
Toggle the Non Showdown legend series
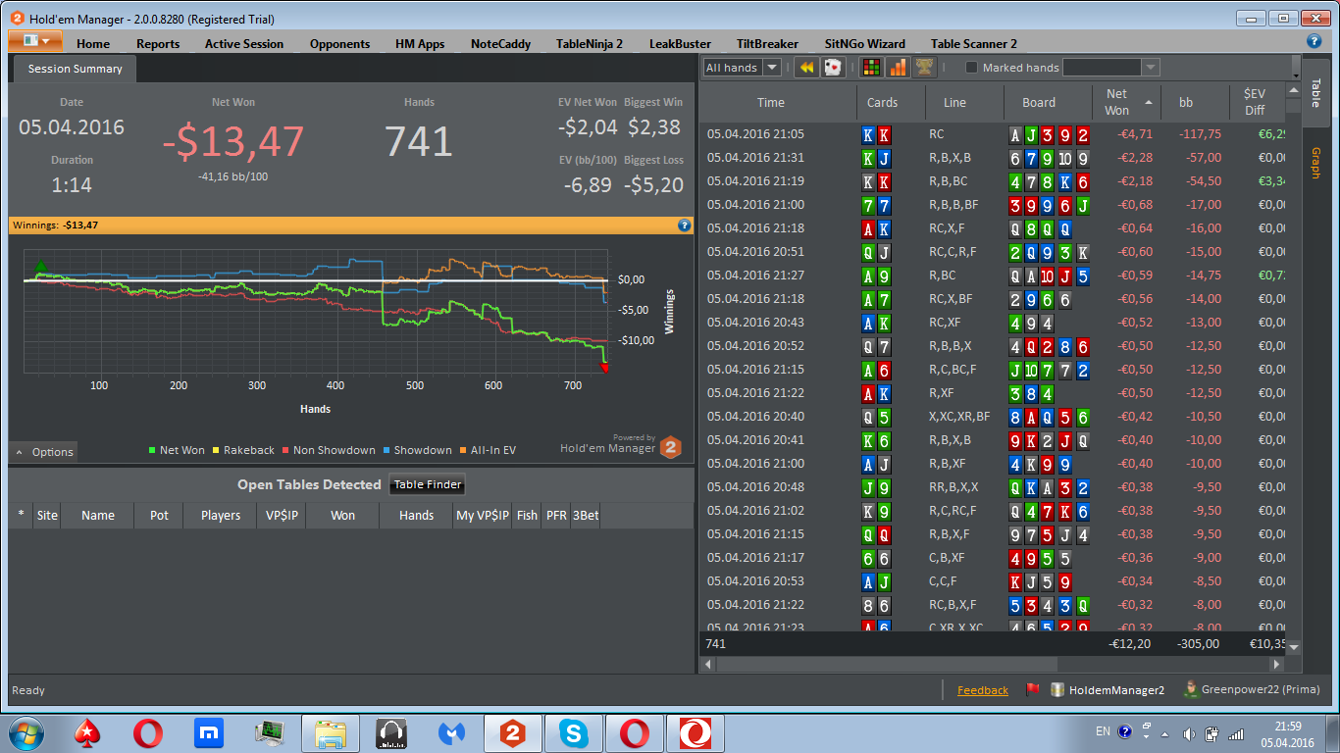(x=329, y=450)
